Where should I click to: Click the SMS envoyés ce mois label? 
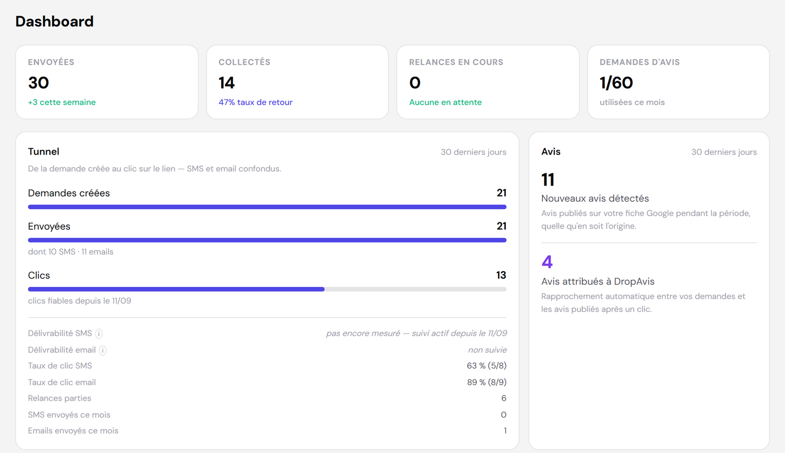tap(69, 415)
